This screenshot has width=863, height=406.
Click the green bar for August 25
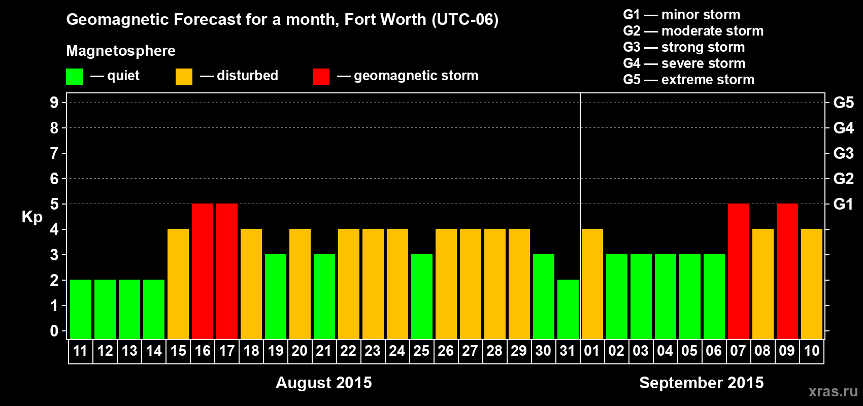click(422, 296)
